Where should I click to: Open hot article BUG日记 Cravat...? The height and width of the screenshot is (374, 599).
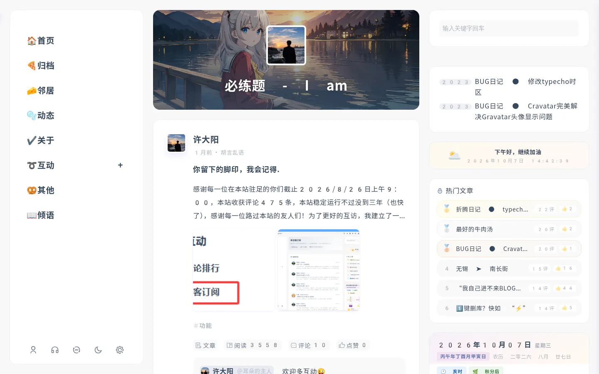click(x=509, y=249)
